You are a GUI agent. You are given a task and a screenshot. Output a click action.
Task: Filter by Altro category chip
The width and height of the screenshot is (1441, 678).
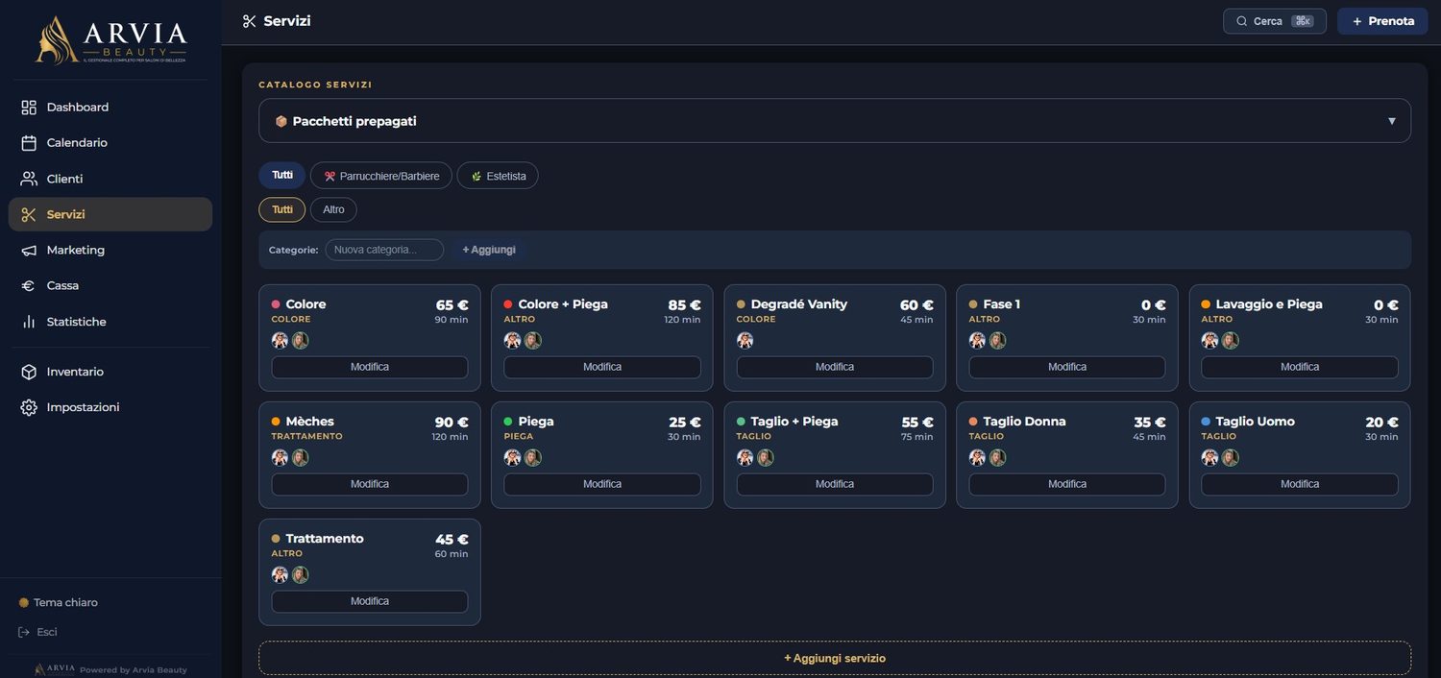pos(333,209)
